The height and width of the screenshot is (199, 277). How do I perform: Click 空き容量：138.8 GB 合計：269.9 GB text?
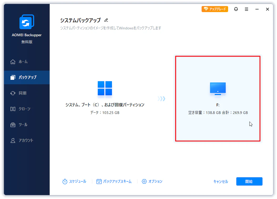point(218,113)
